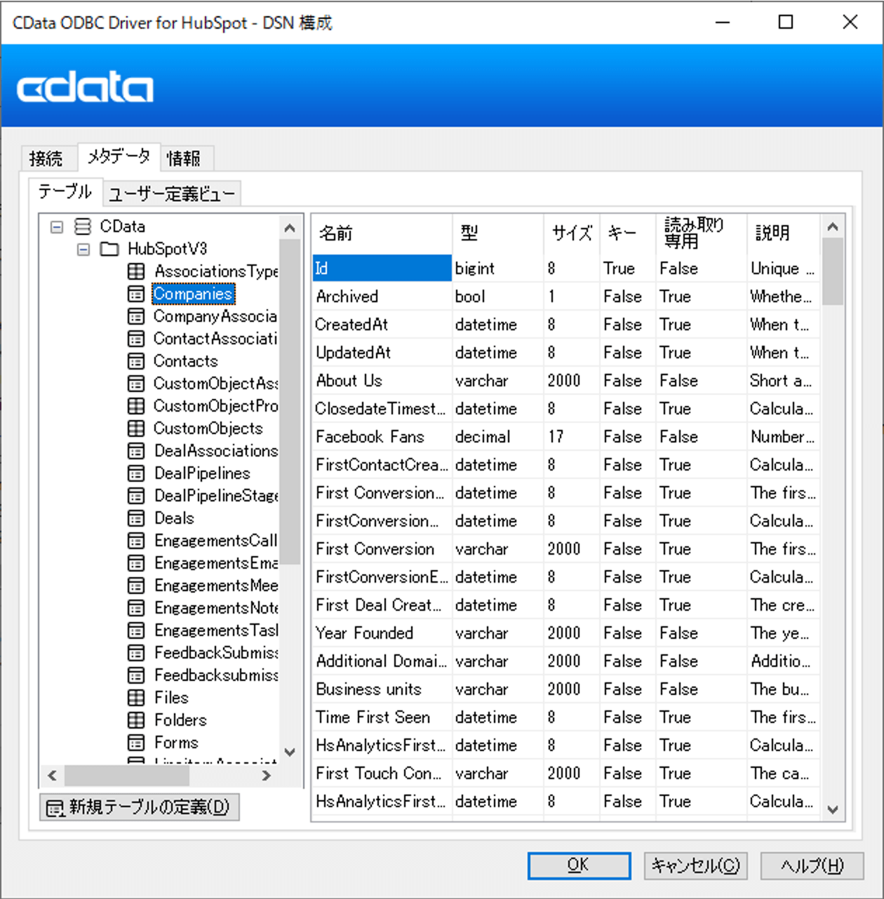The width and height of the screenshot is (884, 899).
Task: Click the CustomObjectAss table icon
Action: tap(136, 384)
